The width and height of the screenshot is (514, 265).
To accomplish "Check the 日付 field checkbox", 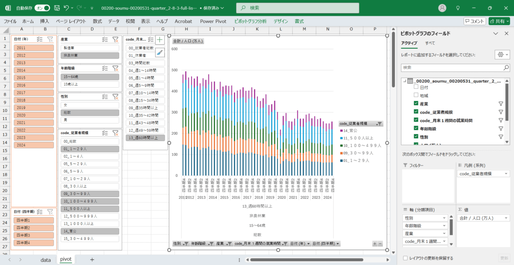I will pyautogui.click(x=416, y=87).
